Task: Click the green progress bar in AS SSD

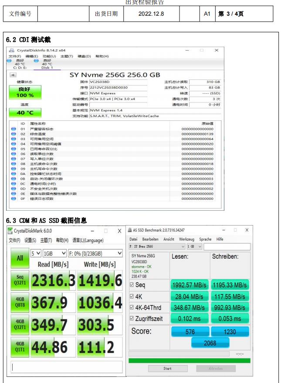Action: (190, 361)
